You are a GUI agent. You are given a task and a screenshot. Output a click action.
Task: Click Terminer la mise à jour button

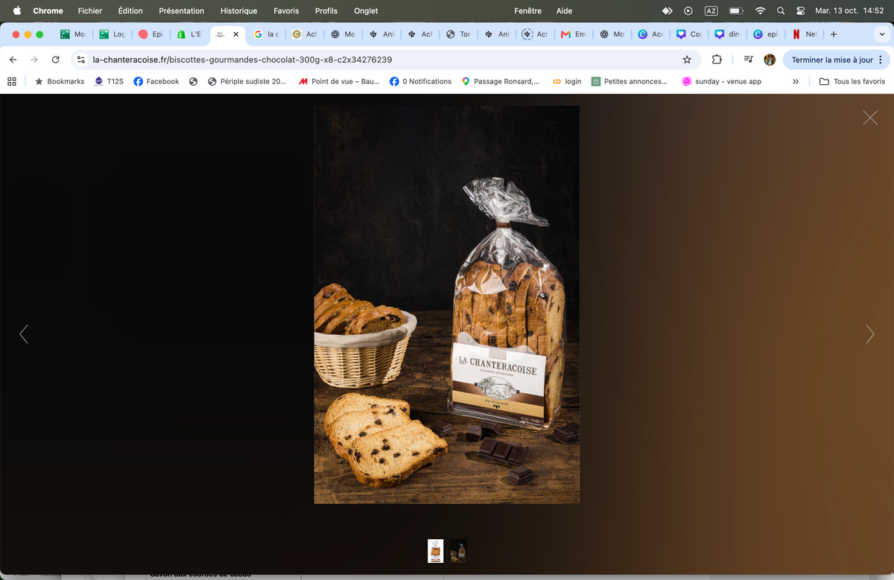pyautogui.click(x=831, y=60)
